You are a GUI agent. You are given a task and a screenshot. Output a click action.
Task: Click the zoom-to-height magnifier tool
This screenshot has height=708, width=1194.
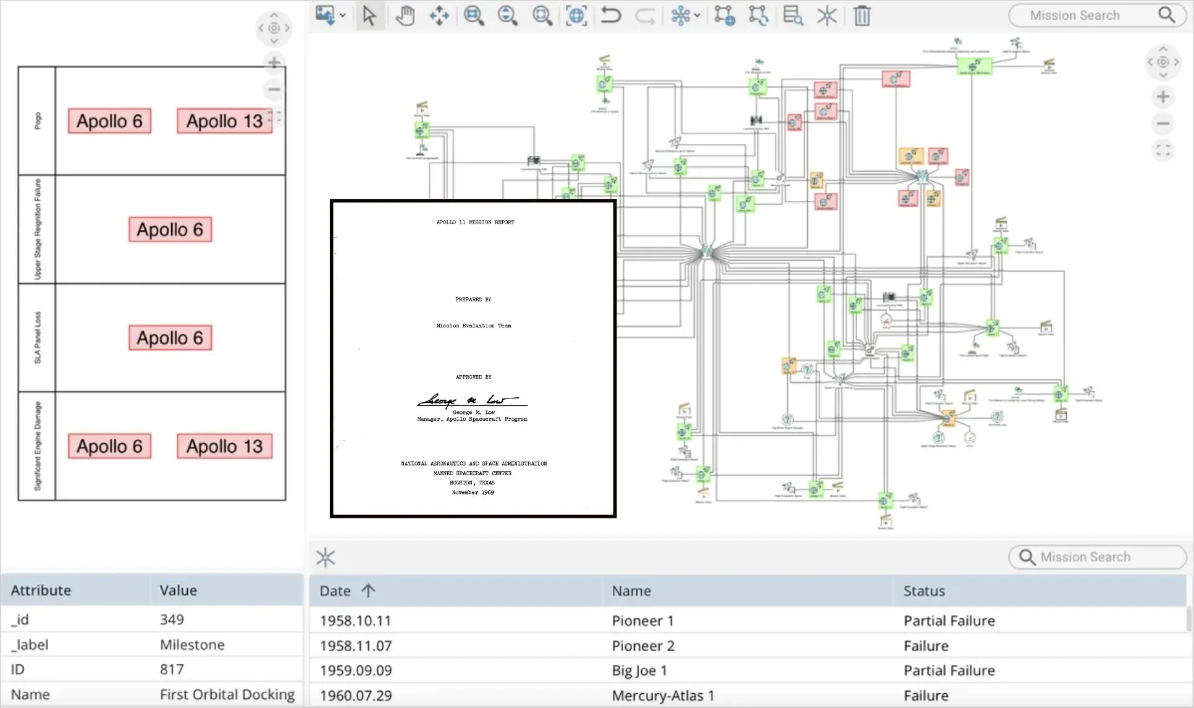507,15
